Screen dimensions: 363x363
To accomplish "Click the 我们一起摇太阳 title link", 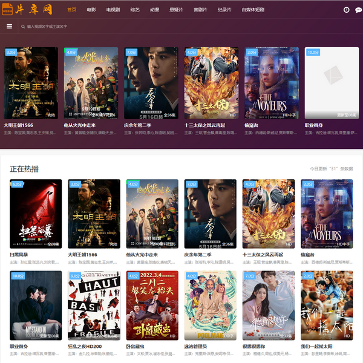I will (316, 346).
